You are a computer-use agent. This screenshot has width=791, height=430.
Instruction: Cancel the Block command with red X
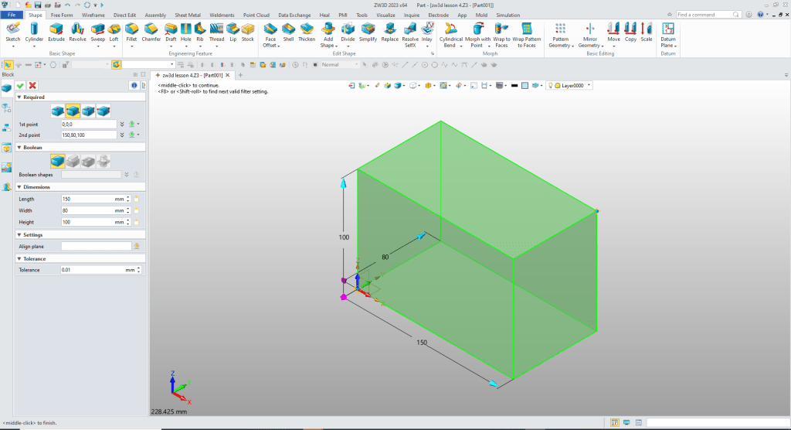[32, 85]
